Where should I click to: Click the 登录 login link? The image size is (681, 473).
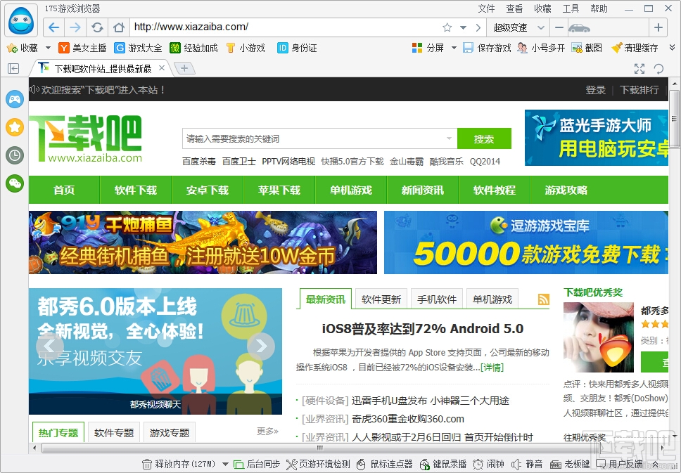[595, 90]
